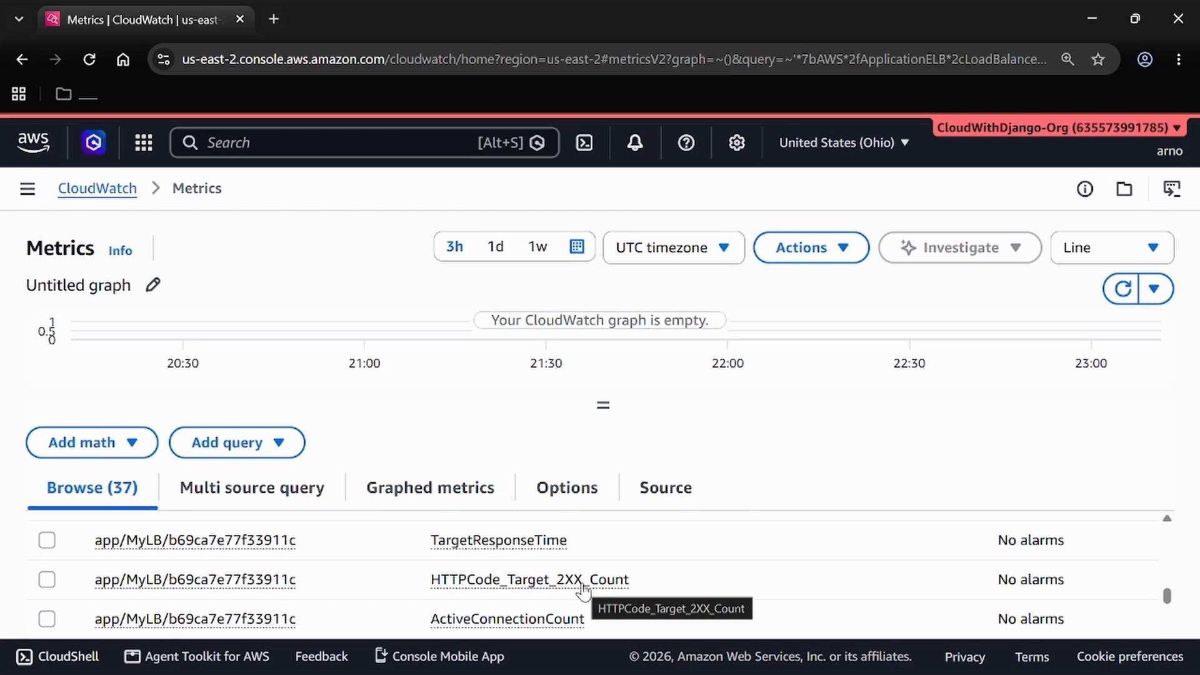Open the notifications bell

[x=635, y=142]
